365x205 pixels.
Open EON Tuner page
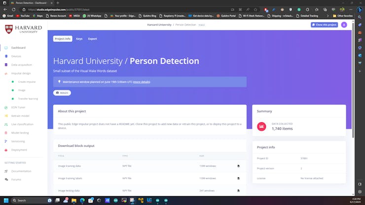[x=18, y=107]
